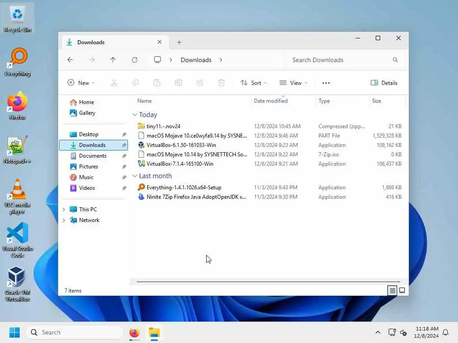Viewport: 458px width, 343px height.
Task: Select the Ninite 7Zip Firefox Java installer
Action: click(x=269, y=197)
